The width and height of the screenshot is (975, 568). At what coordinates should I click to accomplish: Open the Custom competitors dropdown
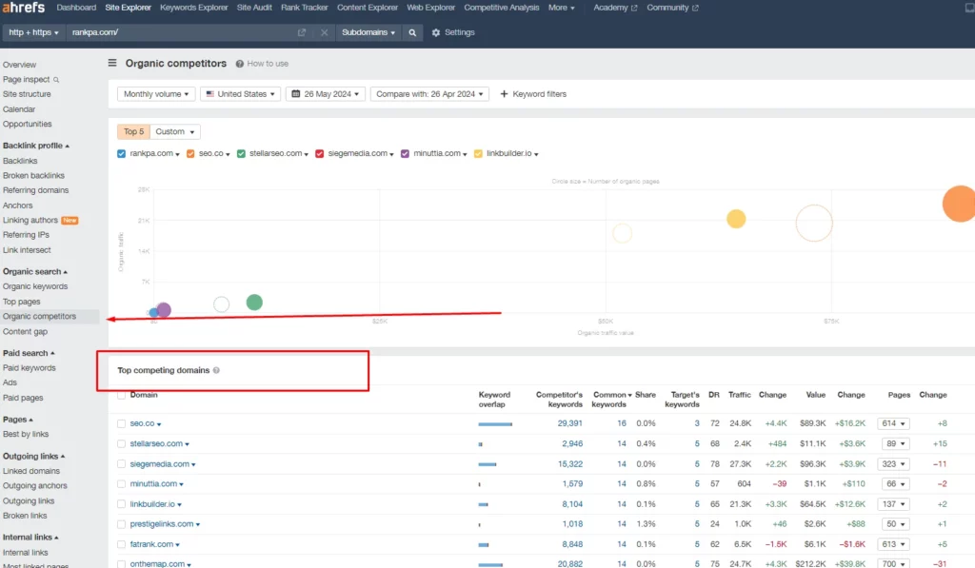[175, 131]
